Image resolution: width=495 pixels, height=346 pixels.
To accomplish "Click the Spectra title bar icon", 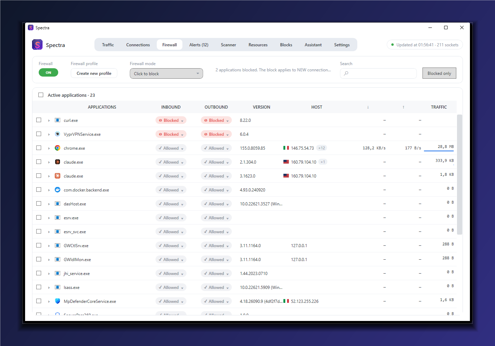I will (x=31, y=27).
